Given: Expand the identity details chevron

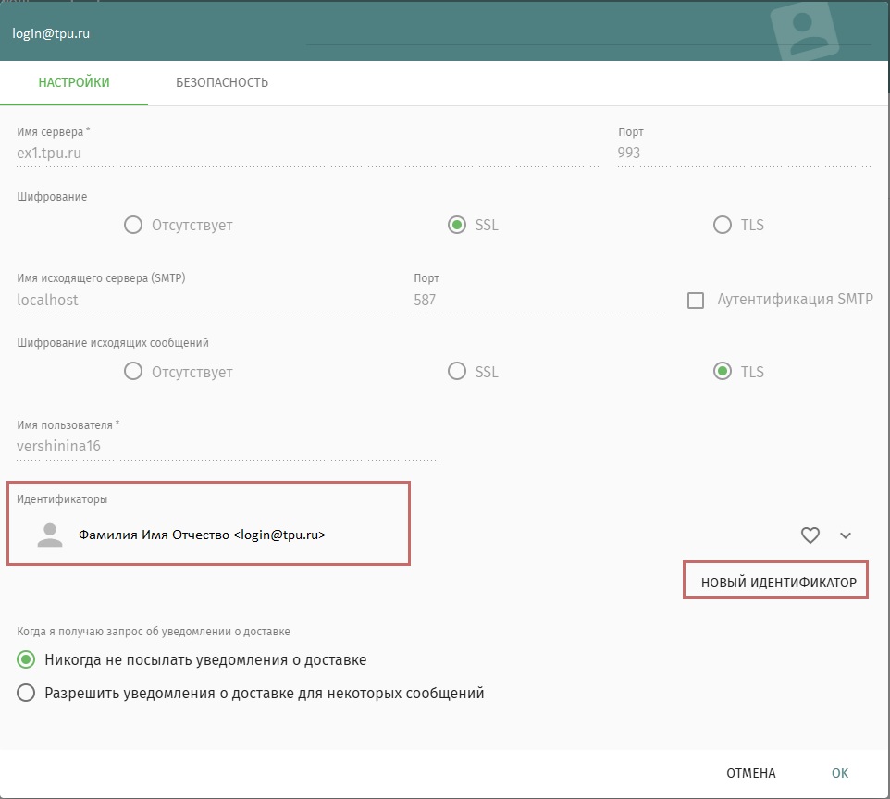Looking at the screenshot, I should click(846, 535).
